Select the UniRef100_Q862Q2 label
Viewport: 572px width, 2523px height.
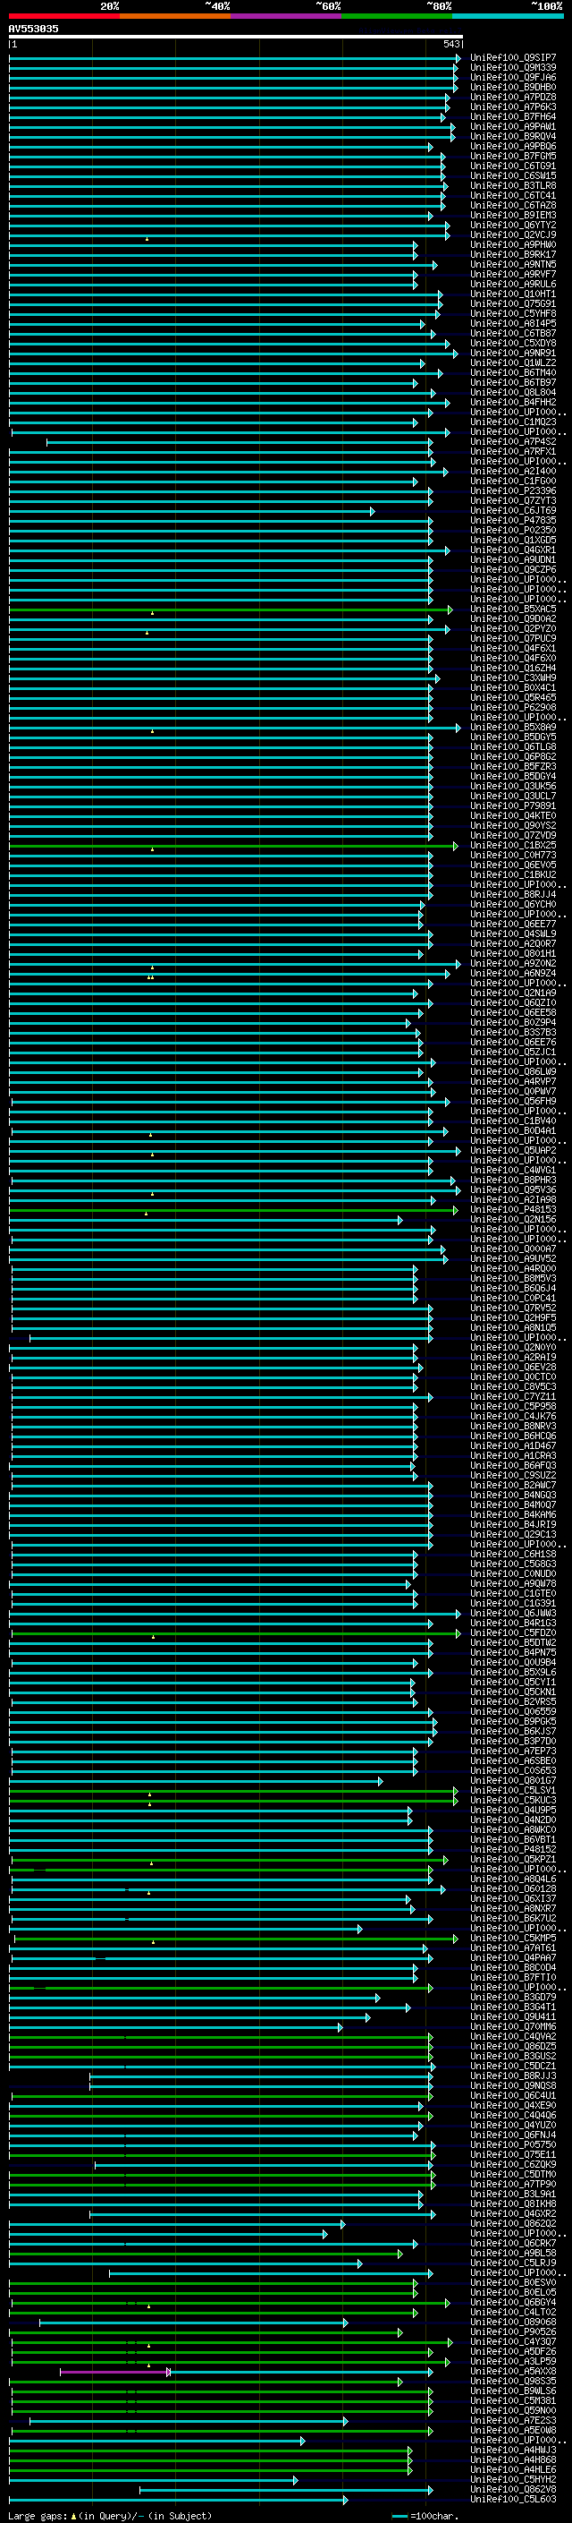tap(513, 2223)
